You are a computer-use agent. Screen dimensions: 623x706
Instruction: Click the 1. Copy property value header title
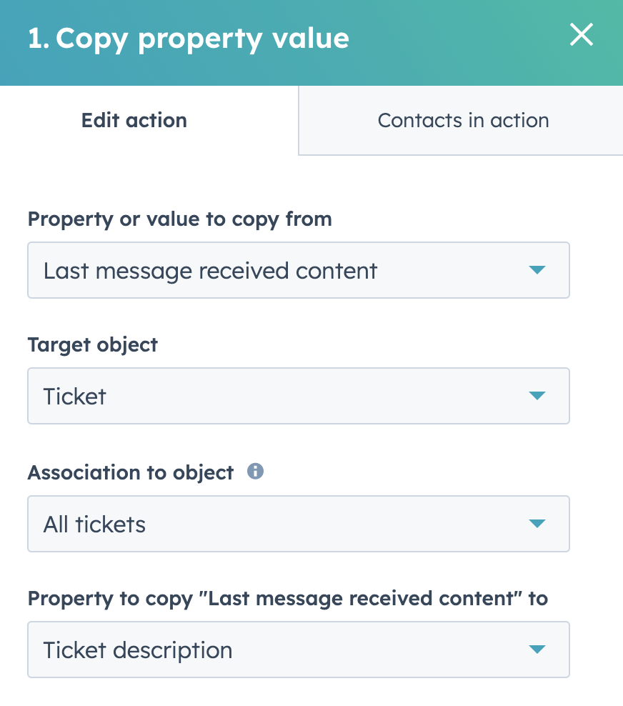point(189,39)
